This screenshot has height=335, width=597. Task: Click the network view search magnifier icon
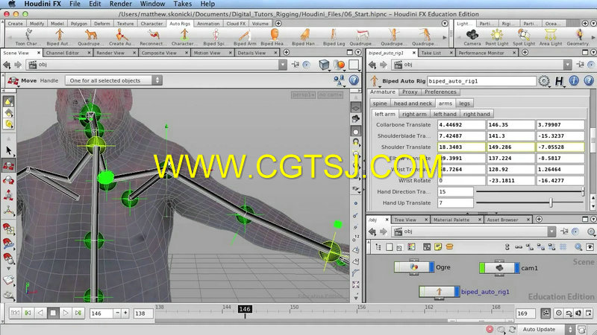[578, 247]
